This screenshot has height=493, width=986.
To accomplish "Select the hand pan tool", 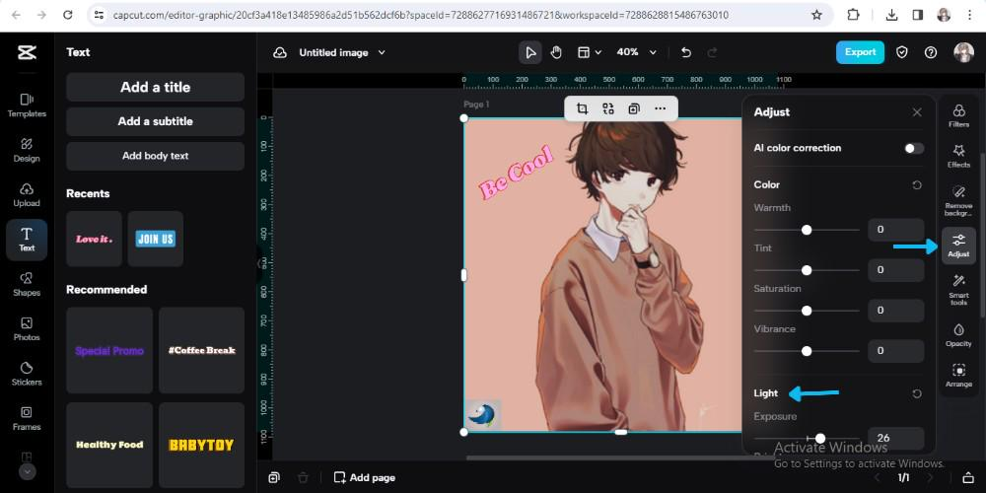I will pos(556,53).
